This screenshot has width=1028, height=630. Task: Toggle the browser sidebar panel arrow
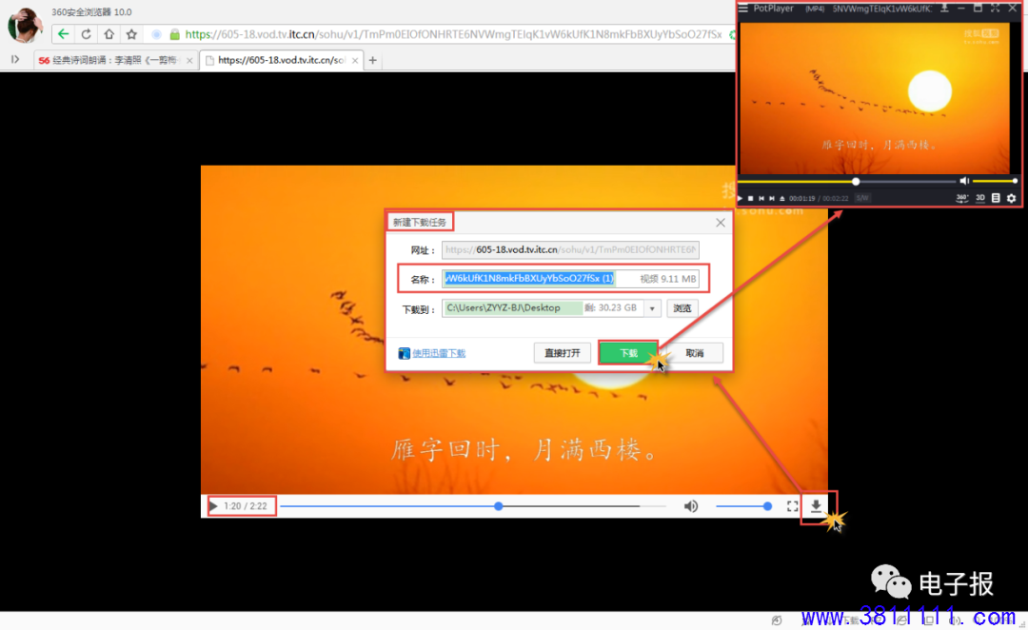(15, 60)
